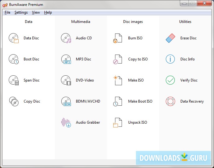Click the Audio Grabber label
The width and height of the screenshot is (214, 168).
[x=88, y=122]
